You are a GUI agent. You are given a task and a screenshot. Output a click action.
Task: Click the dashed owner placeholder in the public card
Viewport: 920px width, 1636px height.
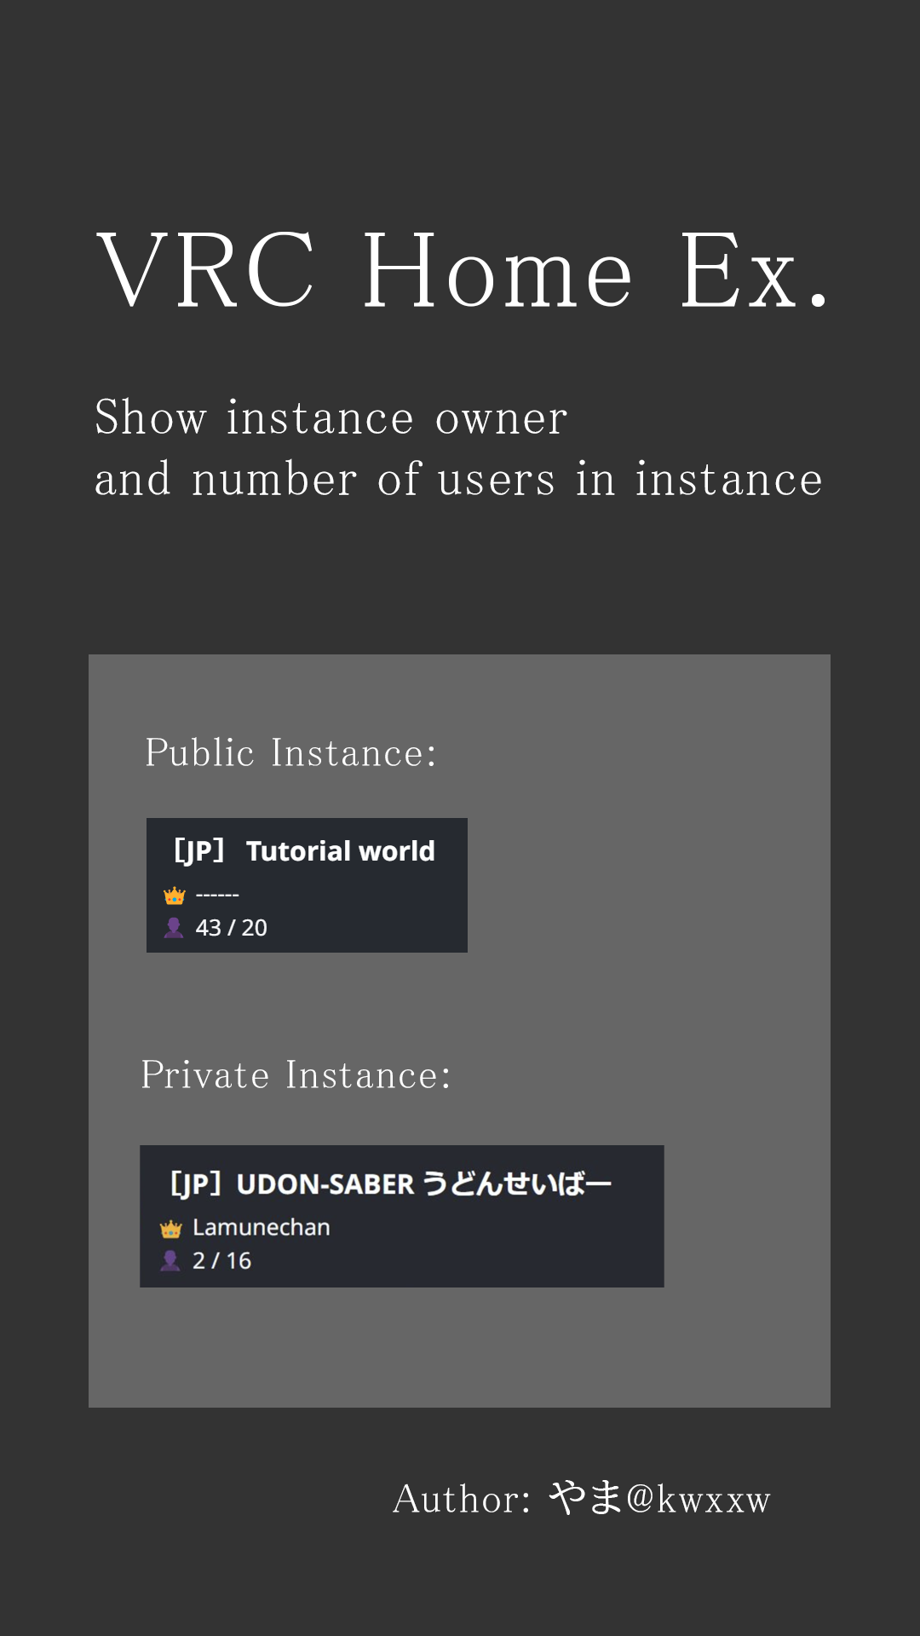coord(217,896)
